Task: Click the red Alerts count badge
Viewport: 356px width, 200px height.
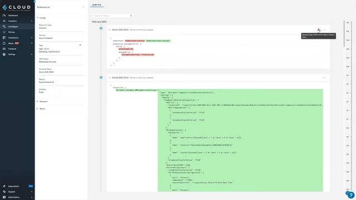Action: tap(17, 43)
